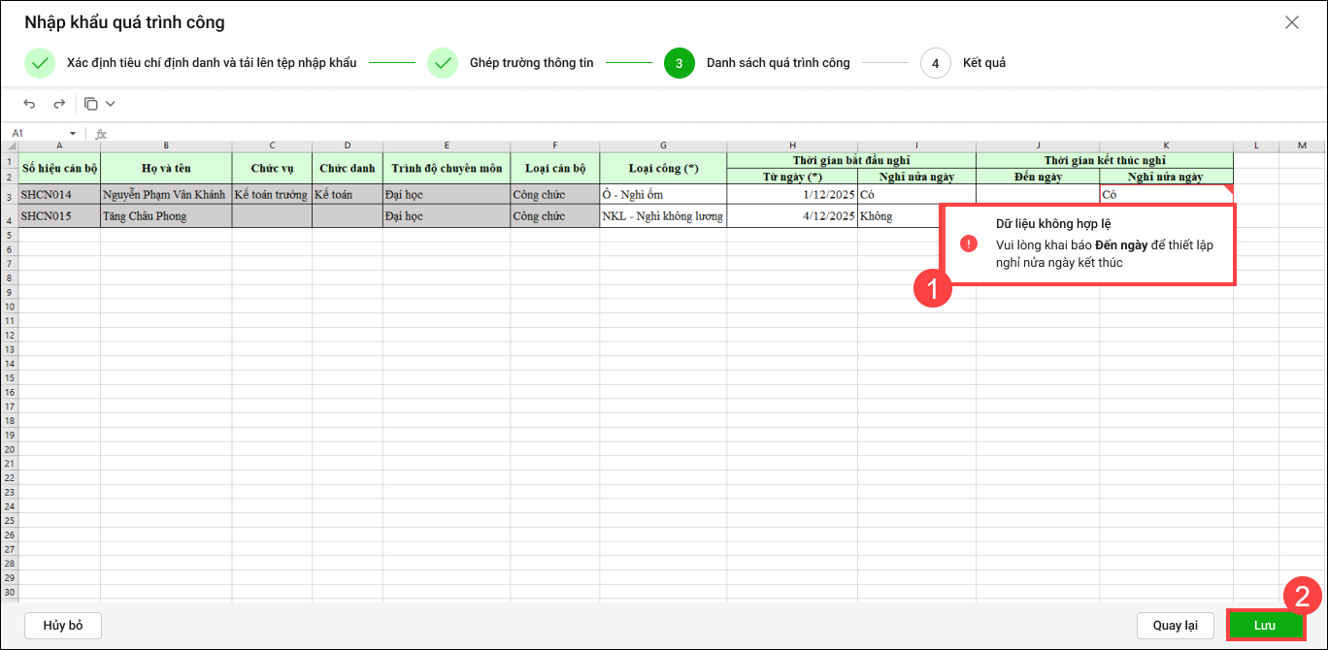Click the redo arrow icon
The width and height of the screenshot is (1328, 650).
(59, 104)
